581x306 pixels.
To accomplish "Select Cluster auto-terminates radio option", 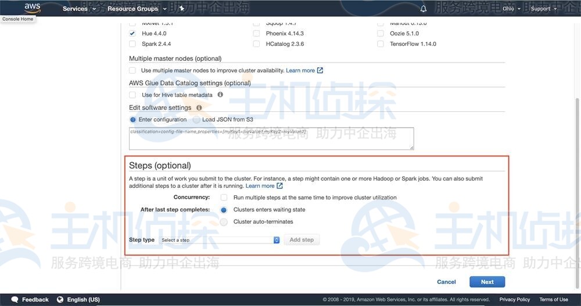I will 224,222.
